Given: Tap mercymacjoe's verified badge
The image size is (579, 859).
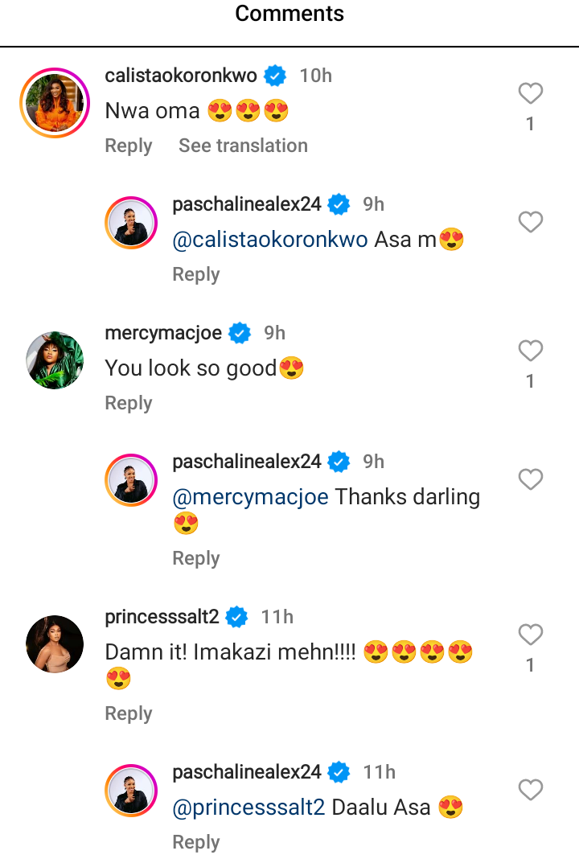Looking at the screenshot, I should [x=240, y=333].
